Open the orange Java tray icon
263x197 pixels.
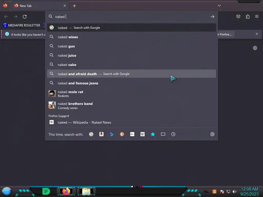(214, 191)
